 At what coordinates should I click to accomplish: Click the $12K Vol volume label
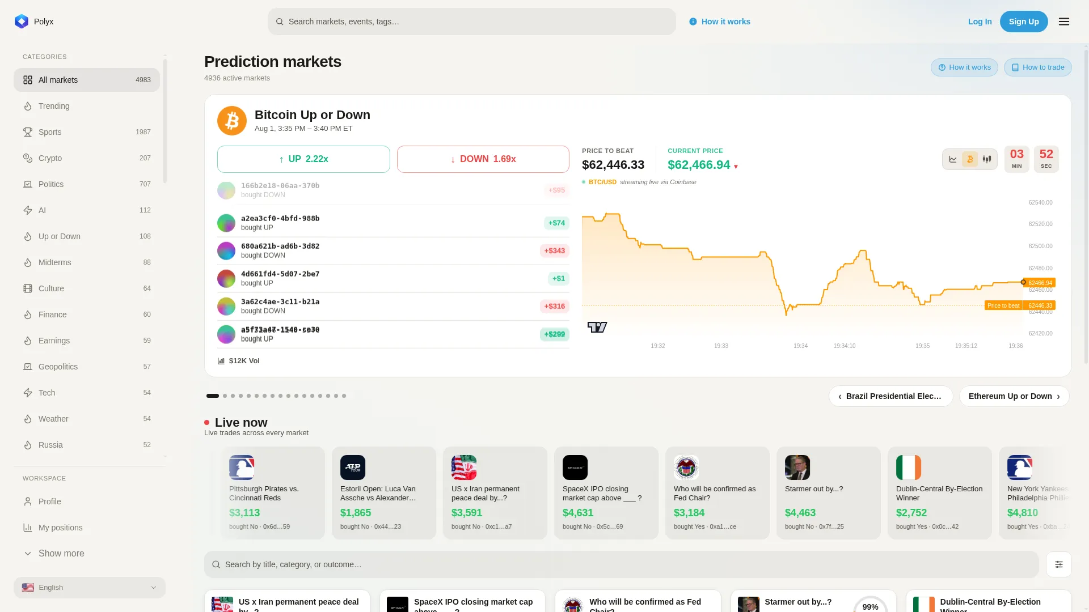point(239,361)
